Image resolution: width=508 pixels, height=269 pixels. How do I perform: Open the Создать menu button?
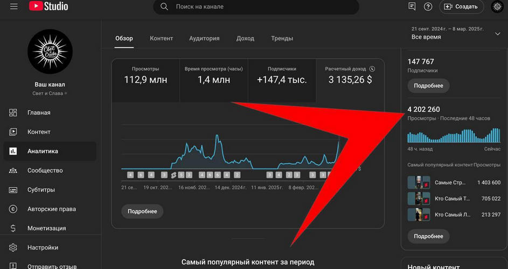(462, 6)
